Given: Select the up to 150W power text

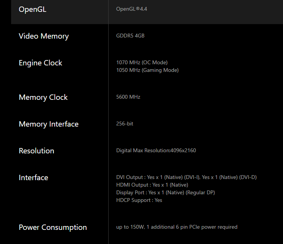Looking at the screenshot, I should click(x=177, y=227).
